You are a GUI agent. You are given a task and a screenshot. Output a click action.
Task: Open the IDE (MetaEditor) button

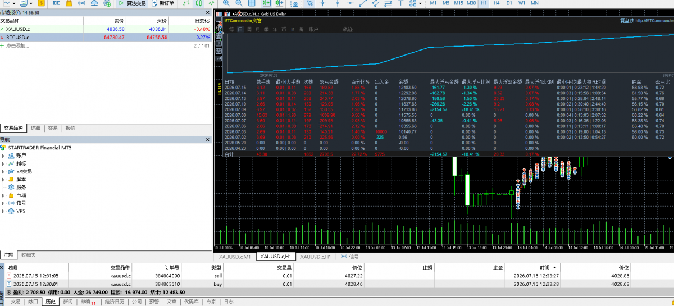point(56,3)
